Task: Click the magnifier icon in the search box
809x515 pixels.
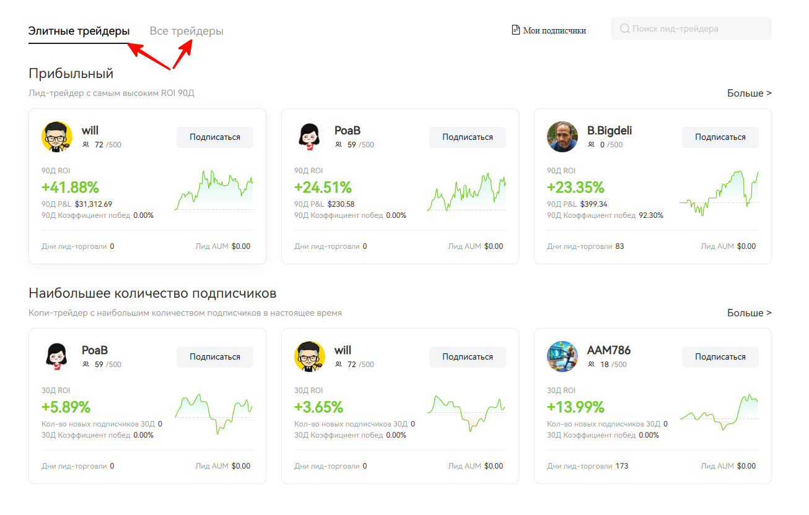Action: [624, 28]
